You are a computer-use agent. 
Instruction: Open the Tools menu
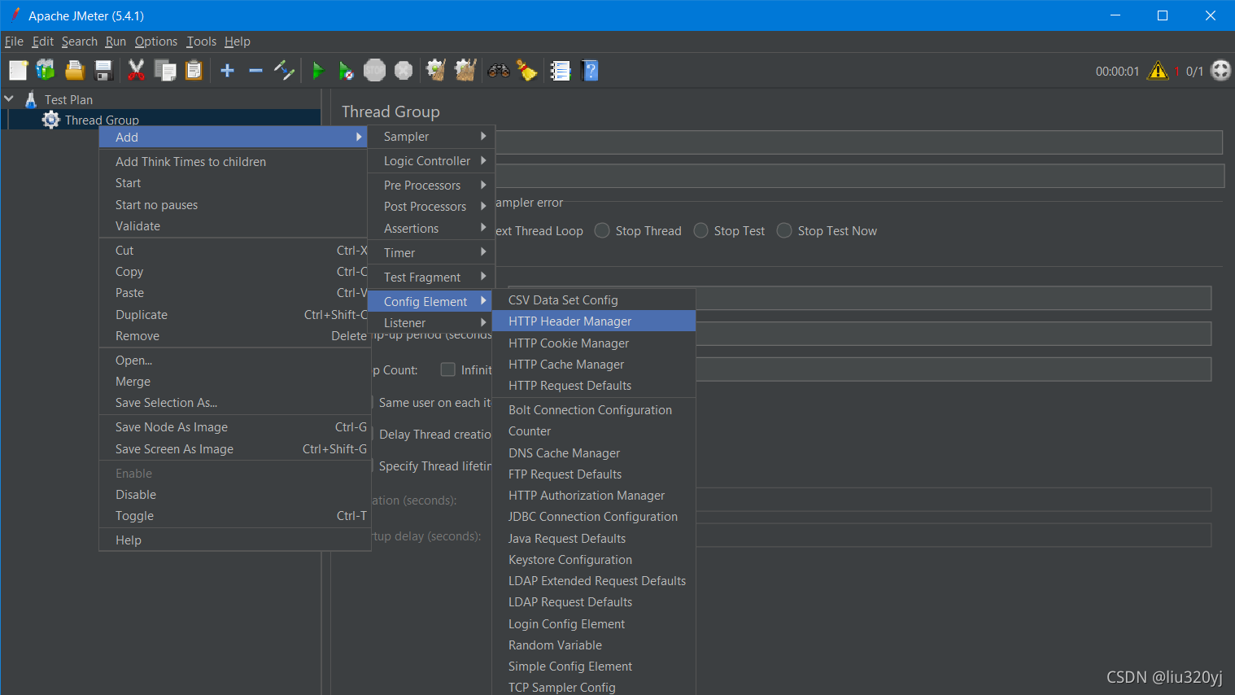point(202,42)
